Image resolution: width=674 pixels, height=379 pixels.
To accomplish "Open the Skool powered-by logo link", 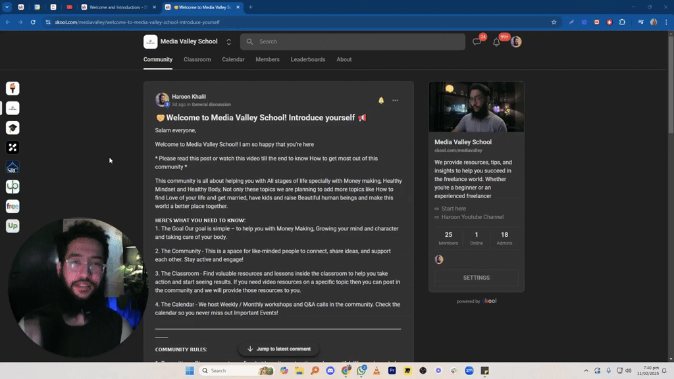I will [489, 301].
